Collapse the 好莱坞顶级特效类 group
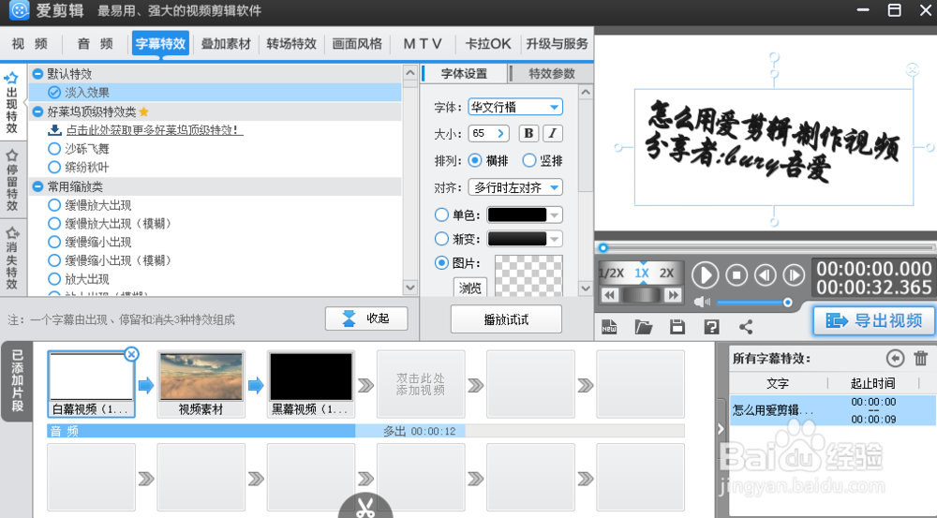Viewport: 937px width, 518px height. (x=37, y=111)
